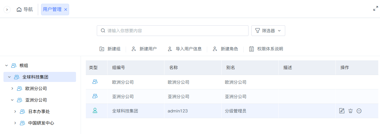Click the edit icon for admin123 row
Viewport: 380px width, 134px height.
(342, 111)
